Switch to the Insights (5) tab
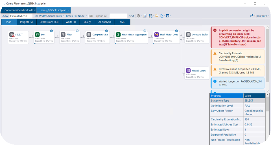Image resolution: width=271 pixels, height=145 pixels. click(26, 22)
